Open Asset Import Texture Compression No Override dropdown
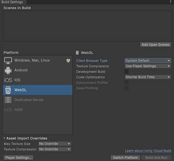Viewport: 174px width, 161px height. coord(55,149)
